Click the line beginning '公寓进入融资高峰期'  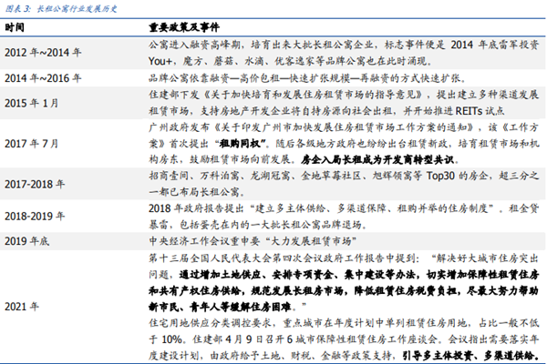[344, 45]
